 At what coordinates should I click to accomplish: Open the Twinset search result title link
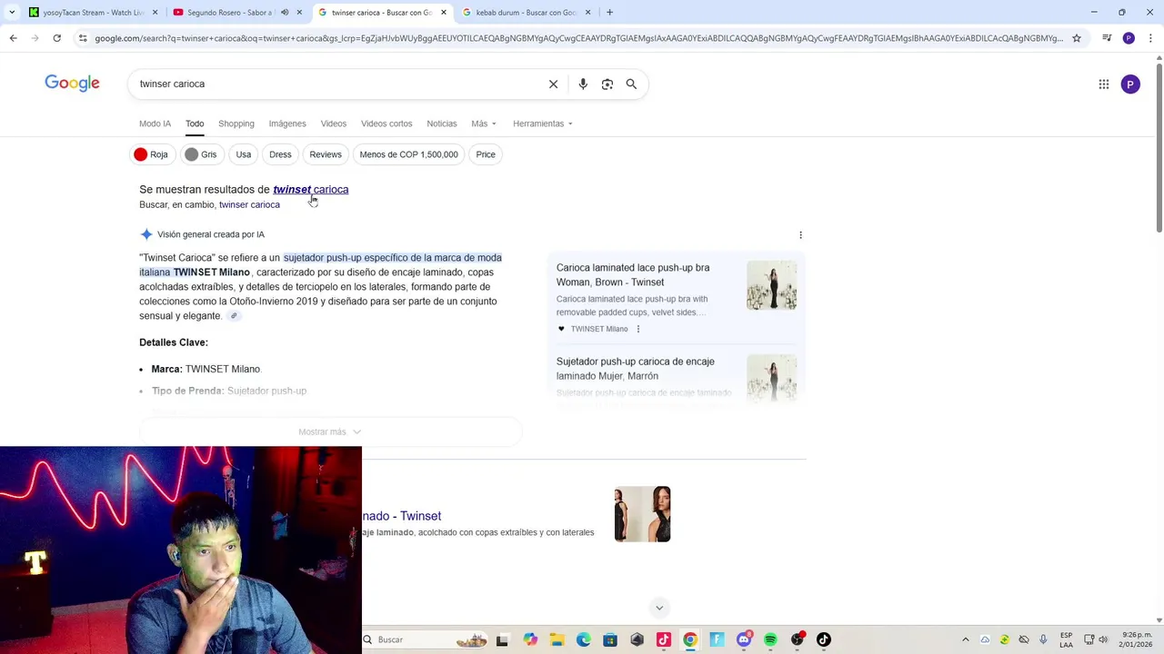coord(401,516)
